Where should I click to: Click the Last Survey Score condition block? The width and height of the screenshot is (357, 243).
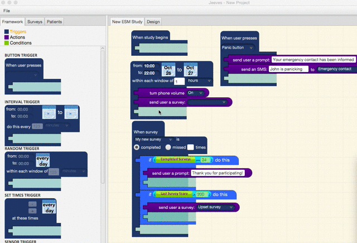(174, 194)
